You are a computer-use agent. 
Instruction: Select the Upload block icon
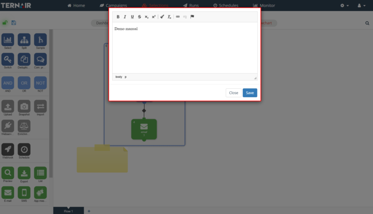pyautogui.click(x=8, y=106)
